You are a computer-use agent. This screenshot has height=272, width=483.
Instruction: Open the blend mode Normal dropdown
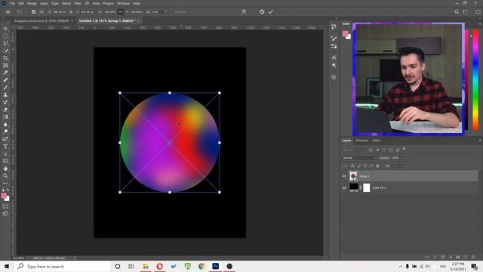pyautogui.click(x=359, y=158)
